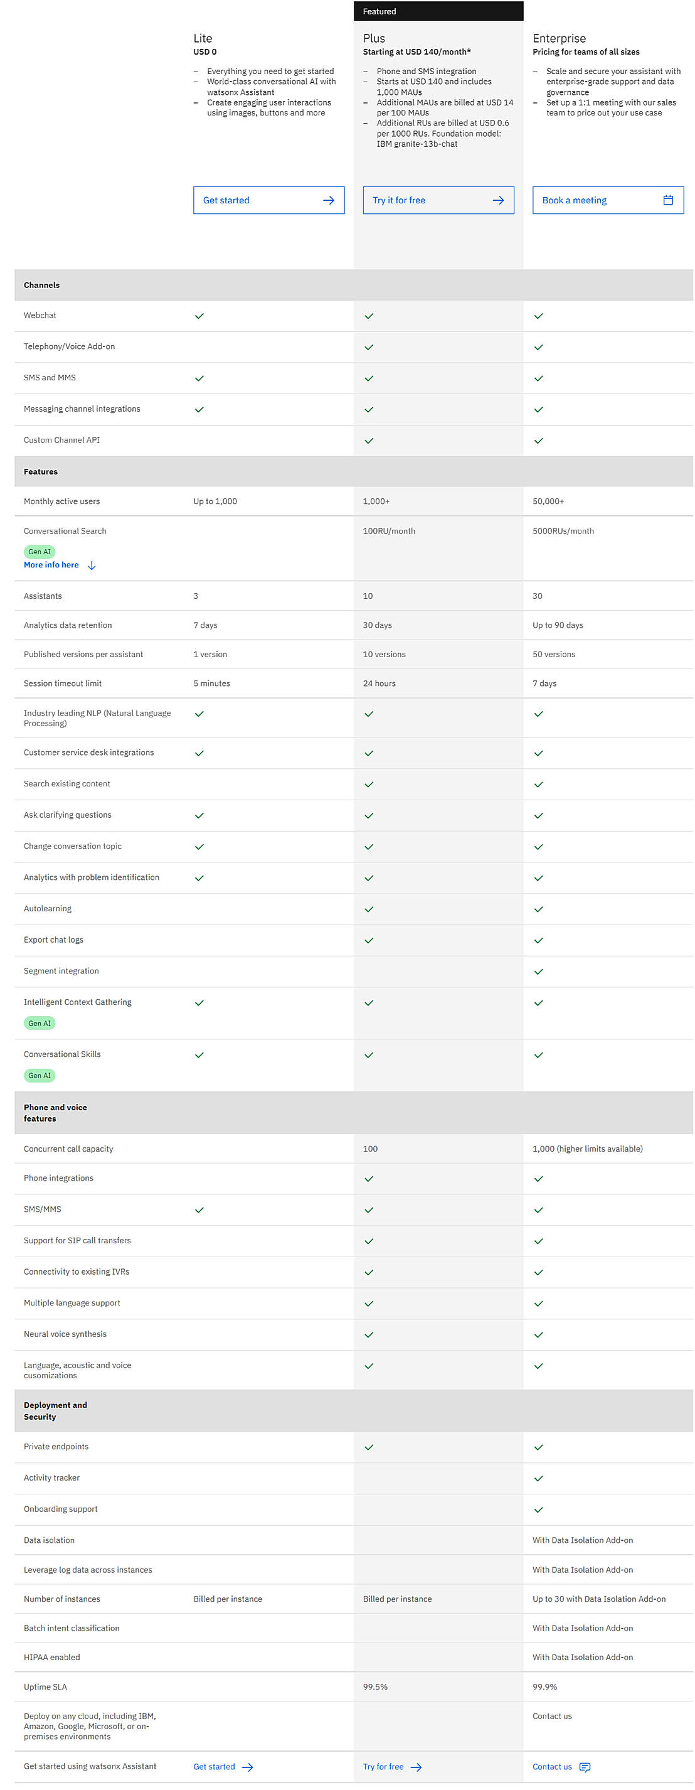Viewport: 695px width, 1790px height.
Task: Click the Enterprise Book a meeting button
Action: click(608, 200)
